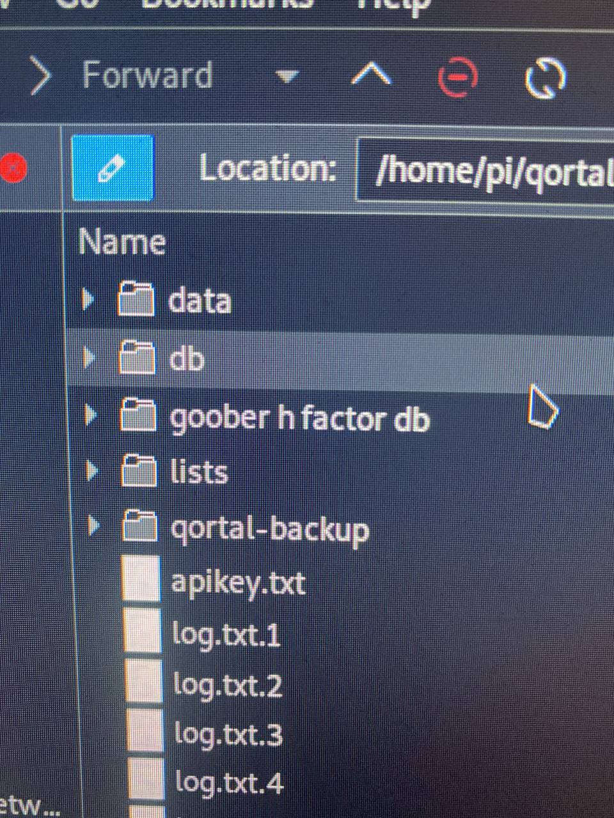
Task: Select the apikey.txt file
Action: tap(238, 583)
